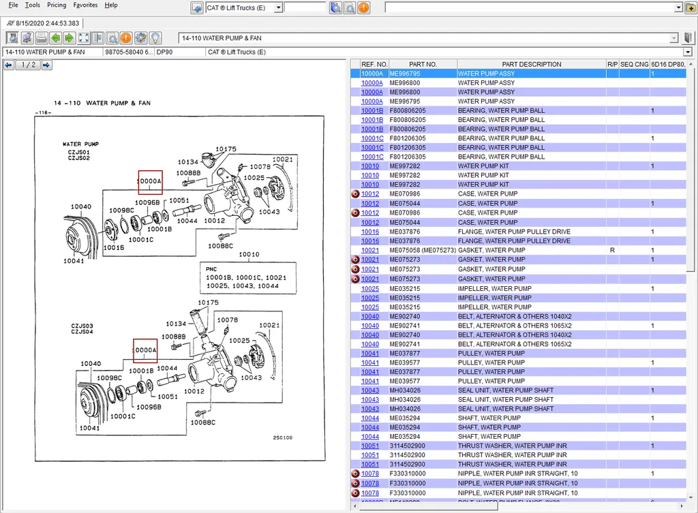Click the 10000A callout in the upper CZJS01 diagram
698x513 pixels.
[x=150, y=183]
